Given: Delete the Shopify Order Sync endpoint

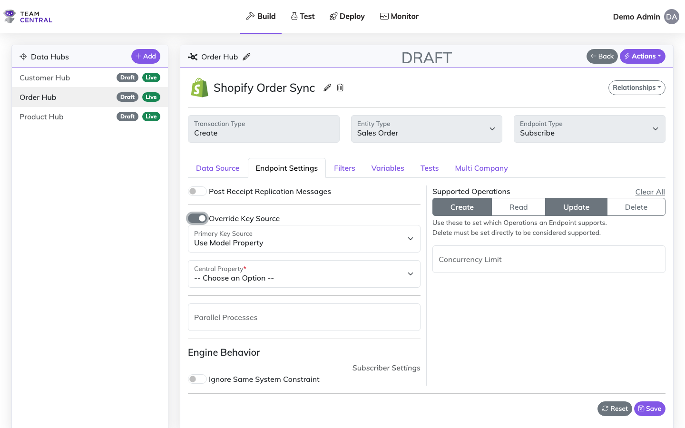Looking at the screenshot, I should pos(340,88).
